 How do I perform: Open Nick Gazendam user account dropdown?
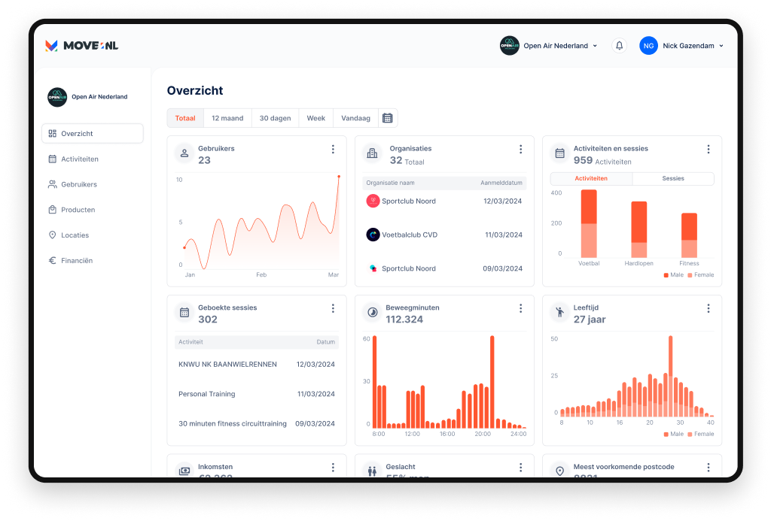click(681, 46)
